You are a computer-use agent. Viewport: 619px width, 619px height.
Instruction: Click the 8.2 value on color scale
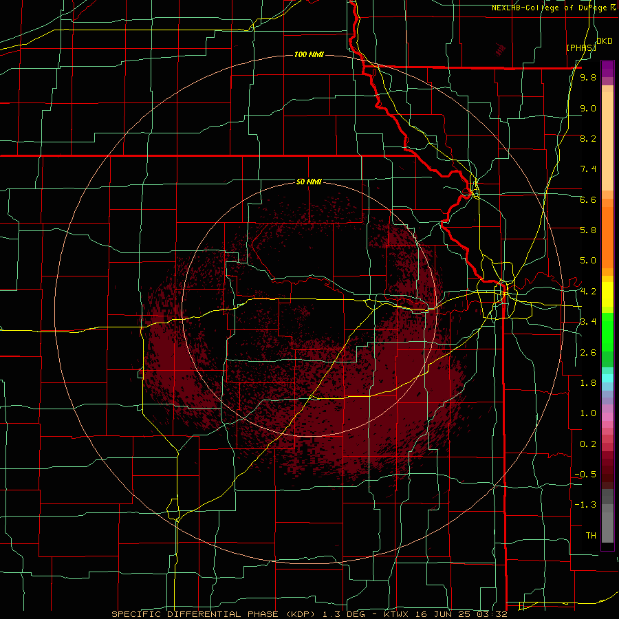coord(588,138)
